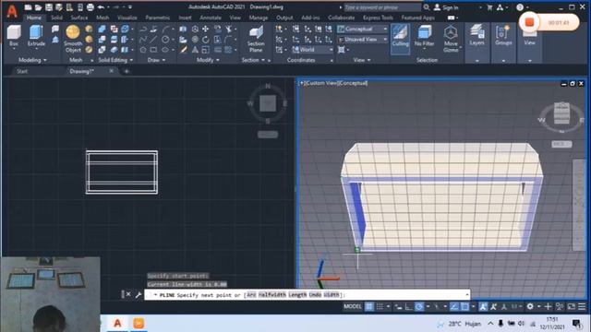Stop the screen recording with red button
Image resolution: width=591 pixels, height=332 pixels.
[x=529, y=22]
